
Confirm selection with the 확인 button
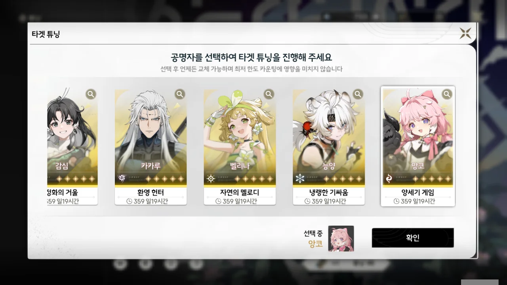pos(413,238)
